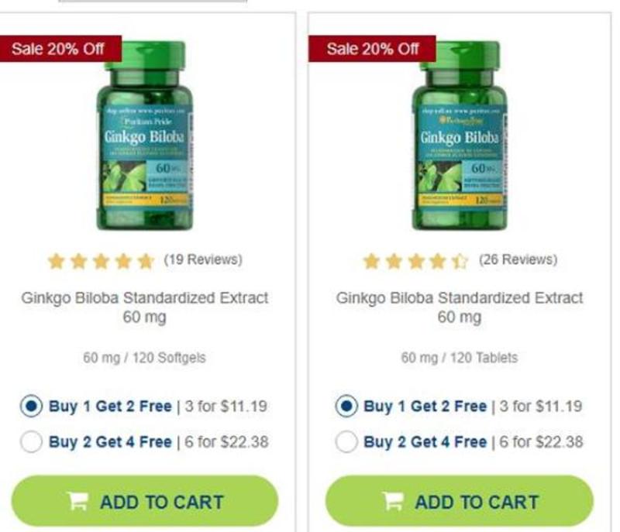
Task: Select Buy 2 Get 4 Free for Softgels
Action: tap(31, 441)
